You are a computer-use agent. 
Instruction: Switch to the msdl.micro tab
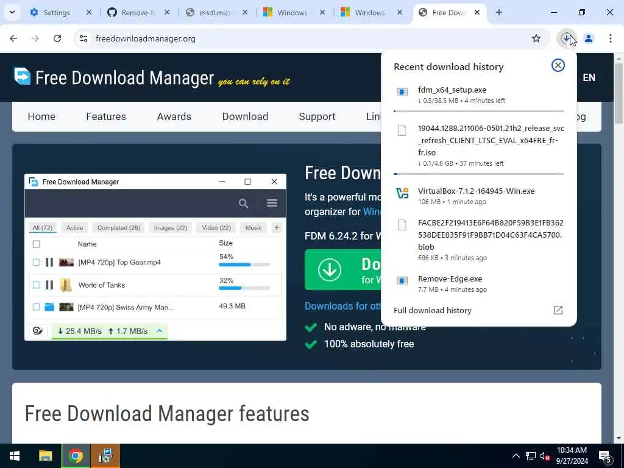point(216,12)
